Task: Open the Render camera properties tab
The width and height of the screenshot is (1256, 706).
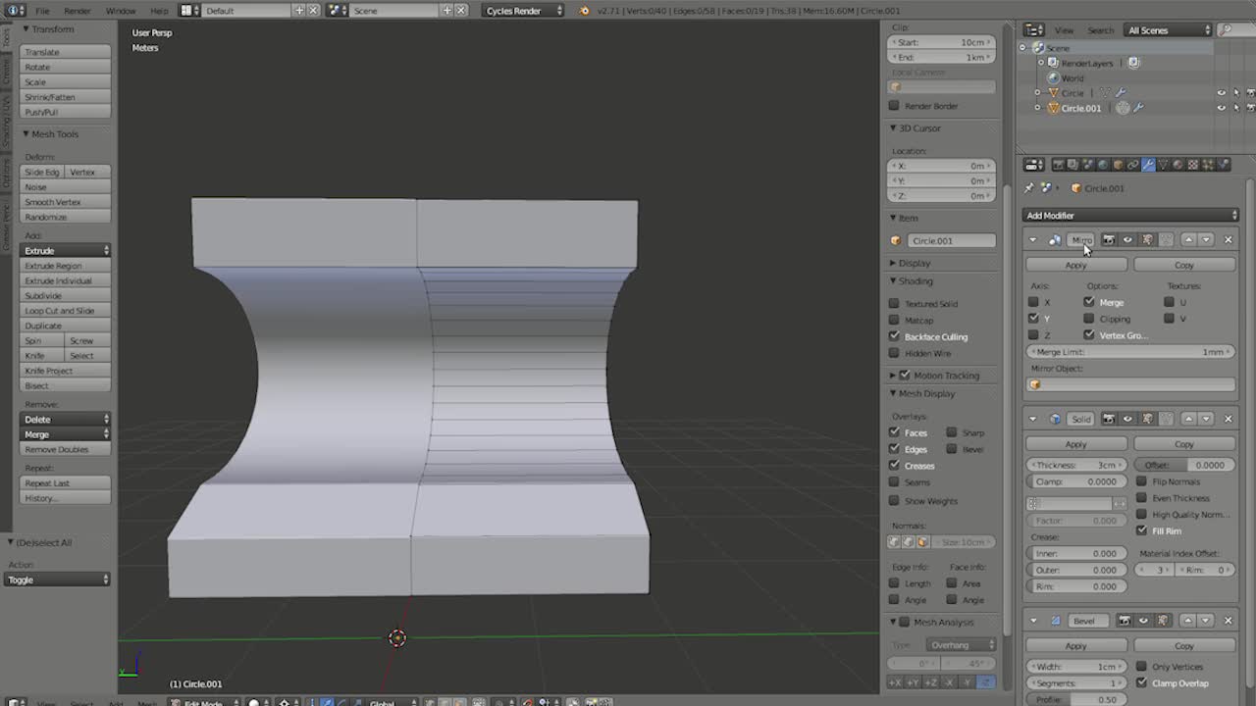Action: pyautogui.click(x=1058, y=165)
